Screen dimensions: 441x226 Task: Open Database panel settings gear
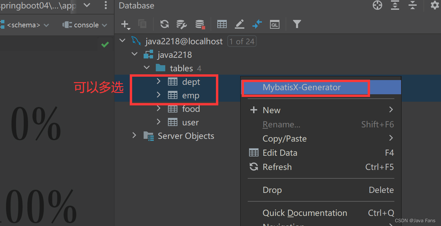[x=435, y=5]
